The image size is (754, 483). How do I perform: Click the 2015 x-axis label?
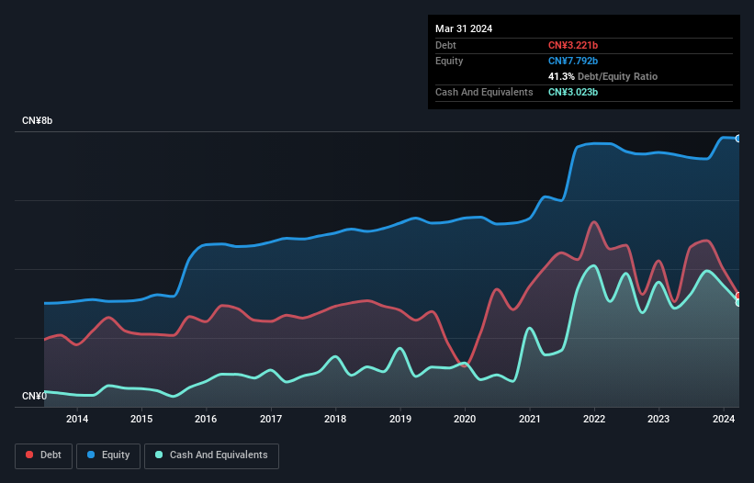tap(141, 419)
